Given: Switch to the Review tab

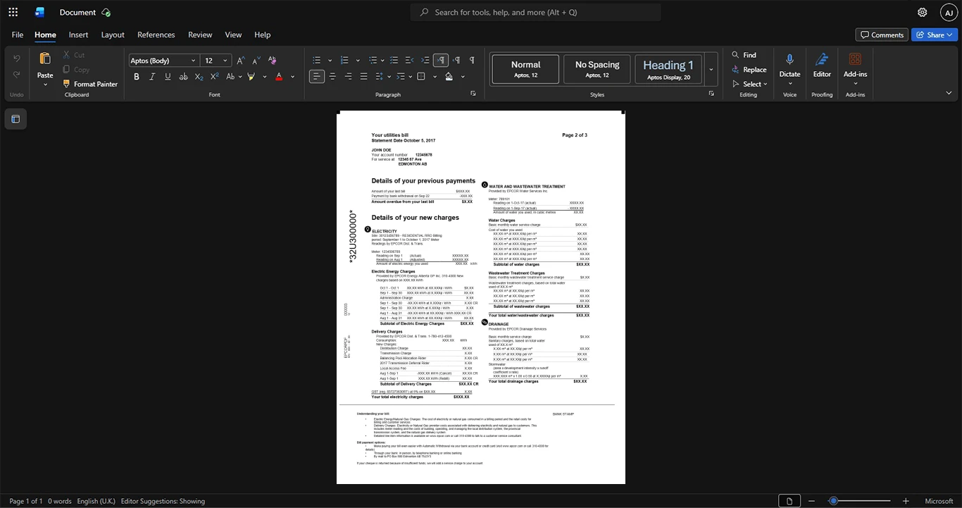Looking at the screenshot, I should 200,35.
